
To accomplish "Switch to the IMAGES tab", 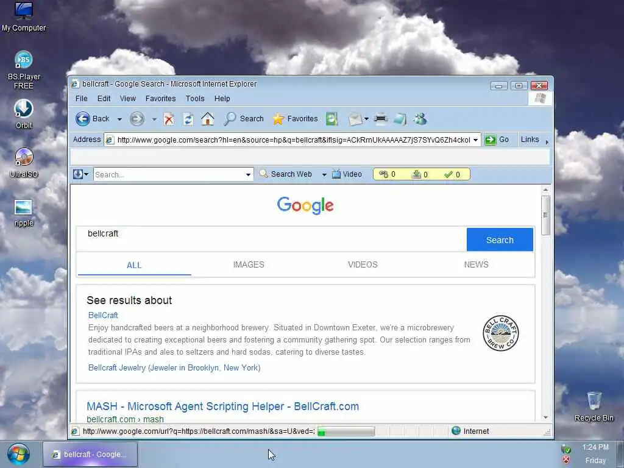I will pos(249,264).
